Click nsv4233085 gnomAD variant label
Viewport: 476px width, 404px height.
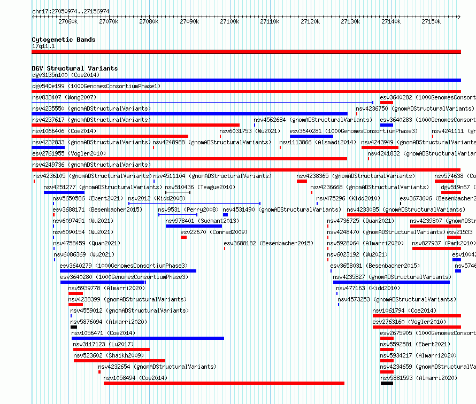click(x=406, y=209)
